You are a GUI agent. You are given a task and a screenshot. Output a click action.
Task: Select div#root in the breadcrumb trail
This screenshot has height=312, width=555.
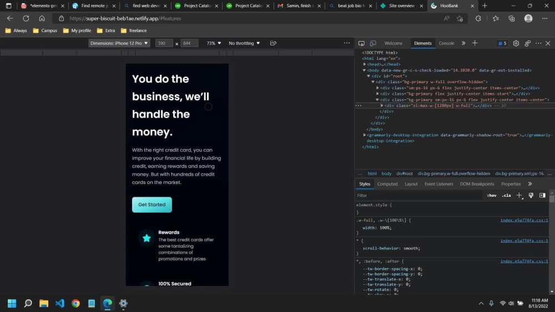point(404,173)
